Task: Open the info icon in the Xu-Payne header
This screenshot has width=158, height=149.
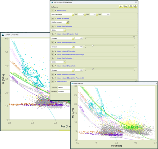Action: 135,6
